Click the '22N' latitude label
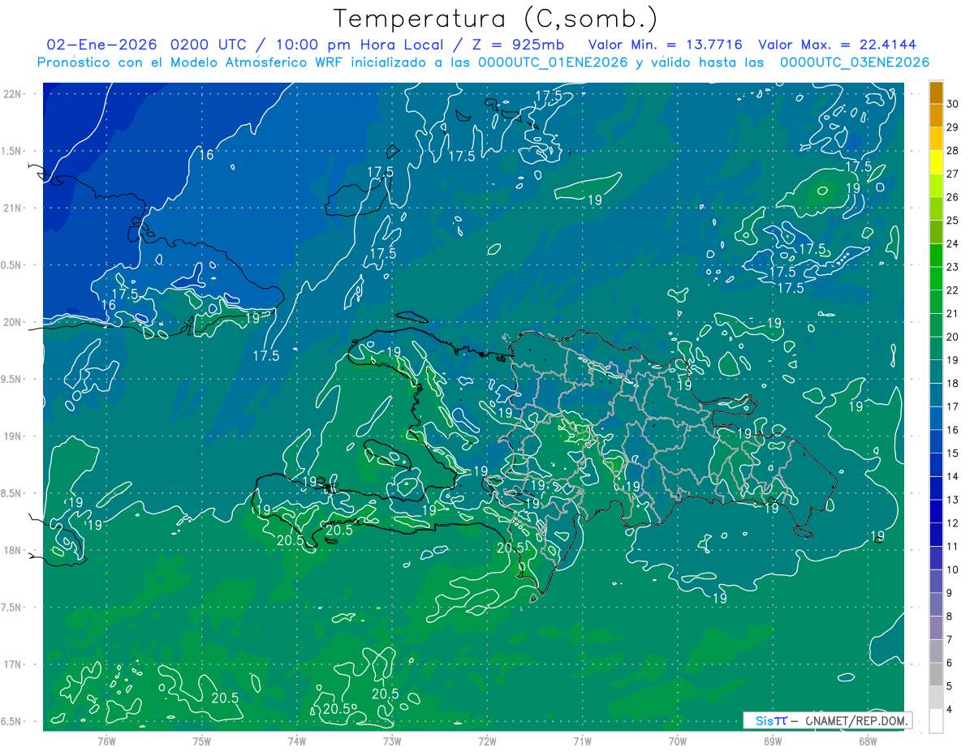Image resolution: width=974 pixels, height=752 pixels. pos(13,94)
